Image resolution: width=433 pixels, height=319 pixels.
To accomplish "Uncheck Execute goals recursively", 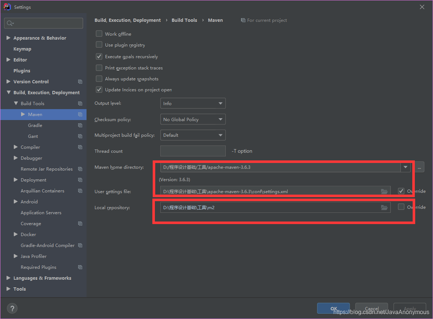I will pos(99,56).
